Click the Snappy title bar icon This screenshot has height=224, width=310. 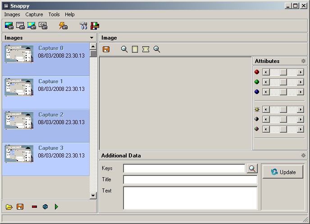6,6
